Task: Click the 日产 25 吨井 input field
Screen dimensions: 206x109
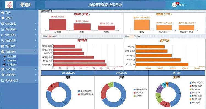Action: click(x=50, y=36)
